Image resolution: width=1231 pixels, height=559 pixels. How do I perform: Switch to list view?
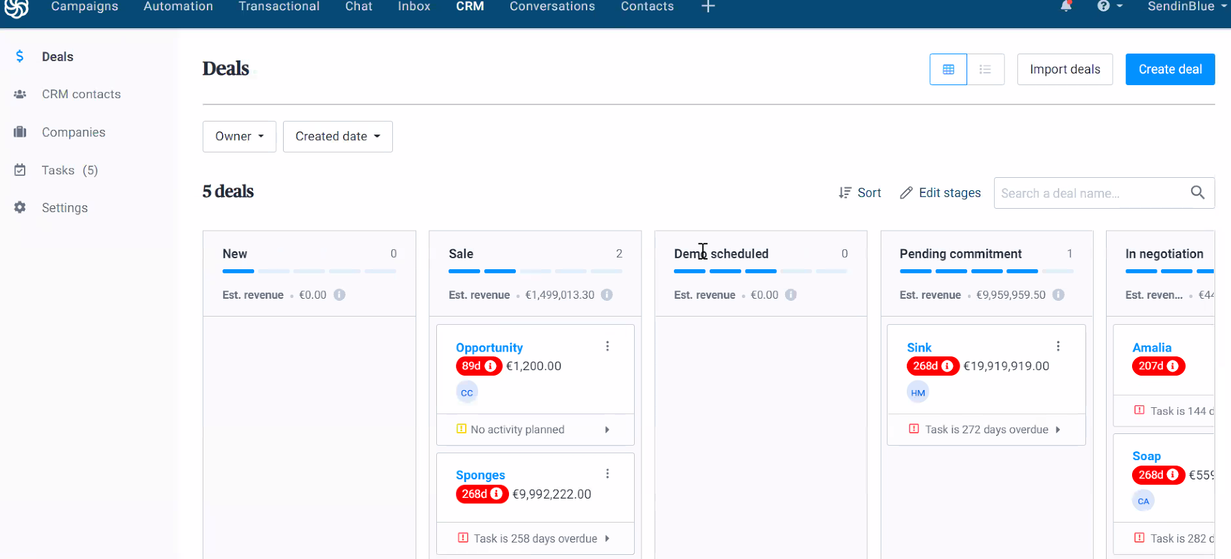click(985, 69)
